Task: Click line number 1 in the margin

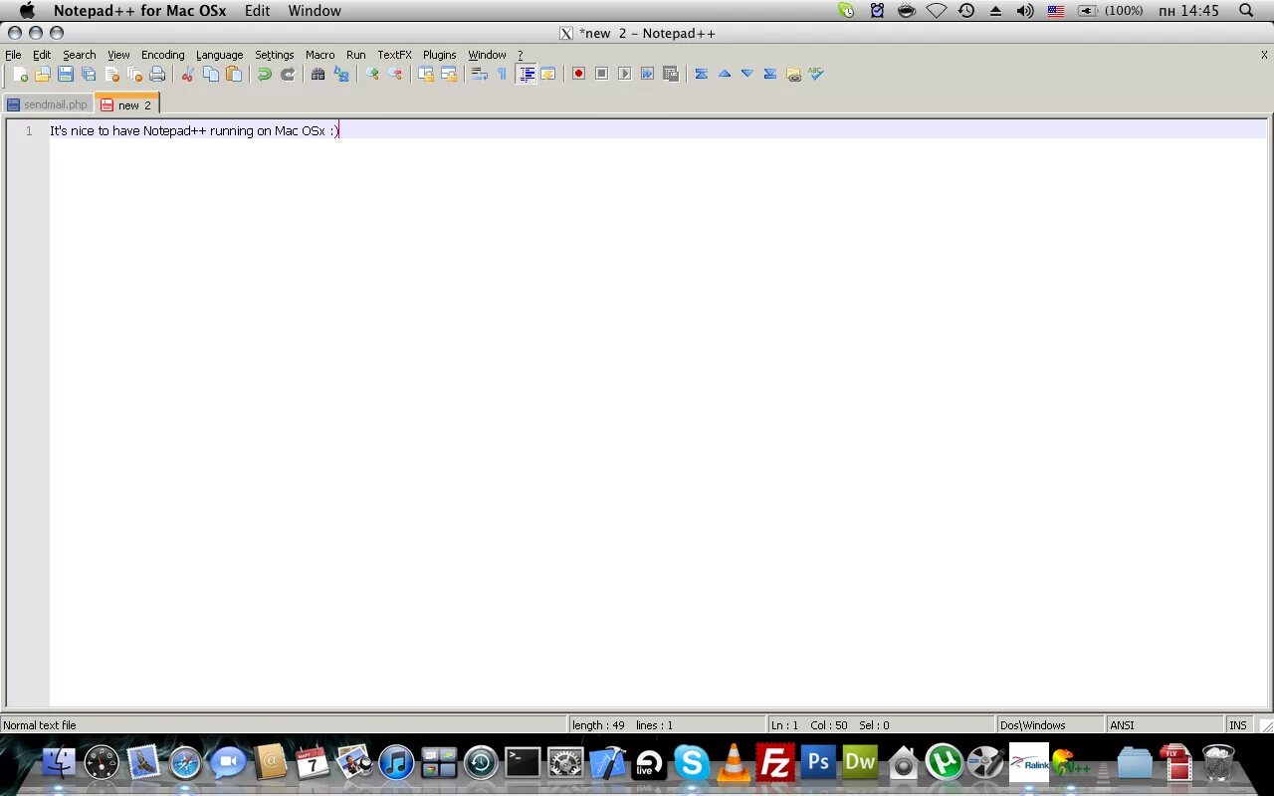Action: click(29, 130)
